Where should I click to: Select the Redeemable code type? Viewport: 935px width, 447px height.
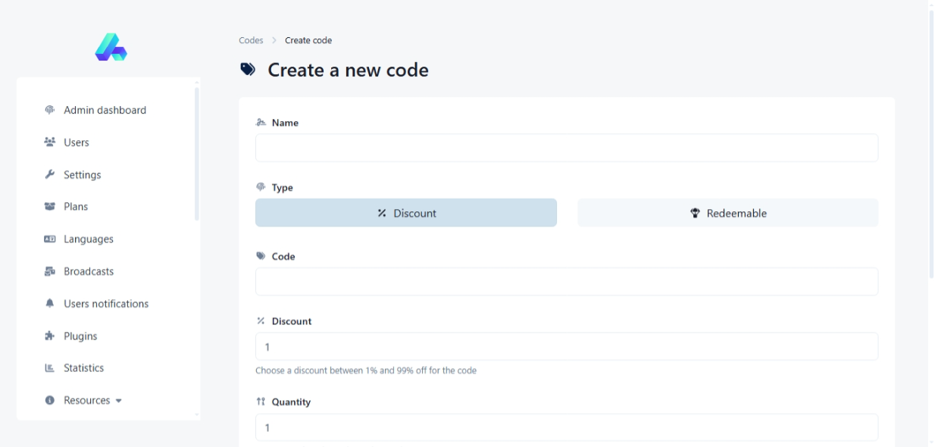(727, 213)
